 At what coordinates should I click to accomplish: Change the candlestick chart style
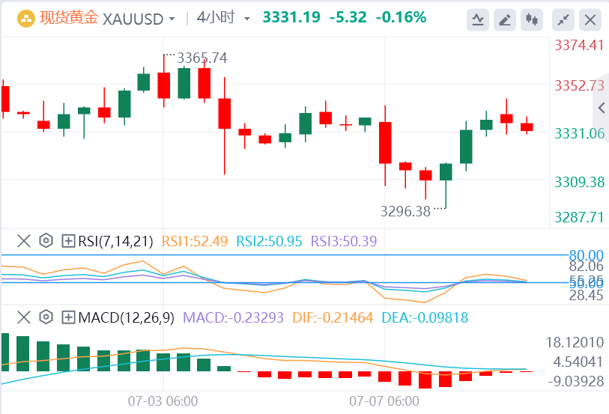coord(533,19)
